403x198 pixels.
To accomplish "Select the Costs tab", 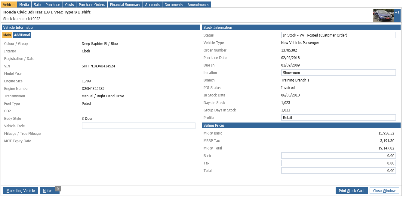I will (x=69, y=4).
